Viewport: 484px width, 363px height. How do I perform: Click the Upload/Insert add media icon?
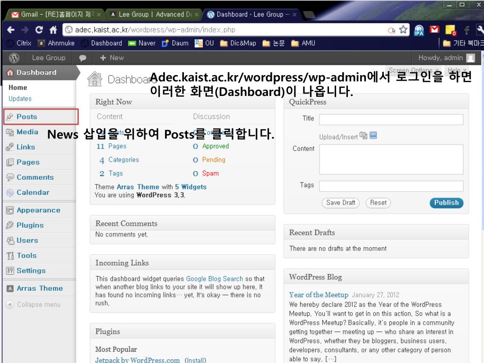(x=363, y=136)
